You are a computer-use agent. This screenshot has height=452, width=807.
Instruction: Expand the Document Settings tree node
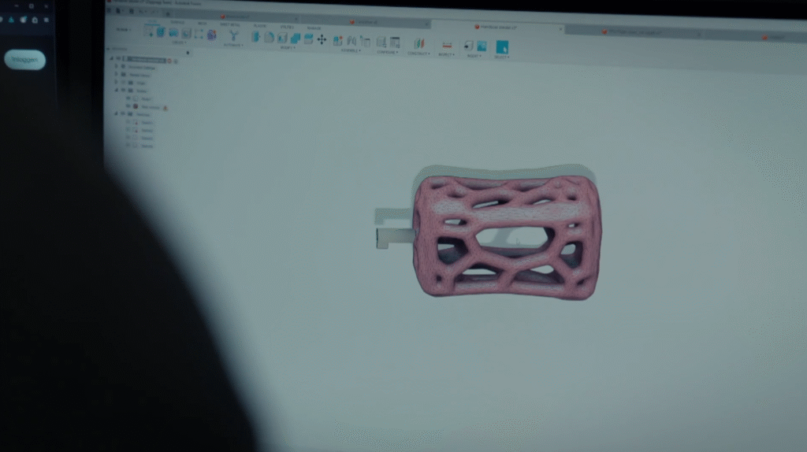click(116, 68)
